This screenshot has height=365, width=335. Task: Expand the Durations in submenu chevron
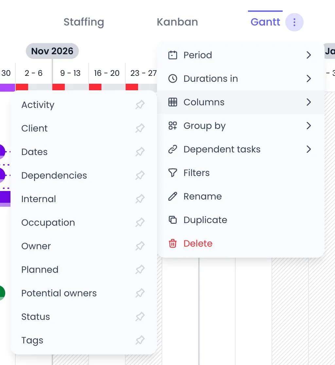click(309, 79)
